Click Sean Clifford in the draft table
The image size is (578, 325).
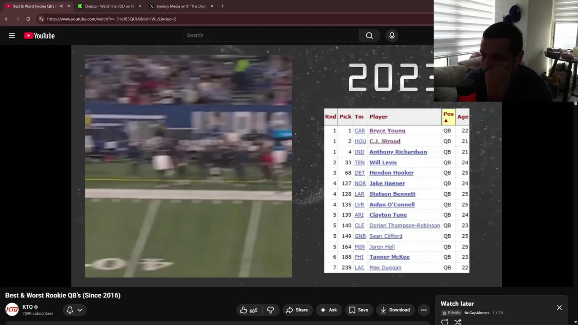coord(386,236)
